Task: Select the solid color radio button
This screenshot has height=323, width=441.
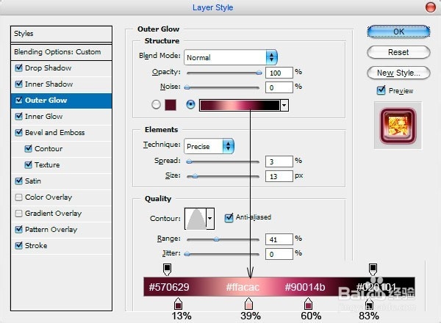Action: [x=156, y=105]
